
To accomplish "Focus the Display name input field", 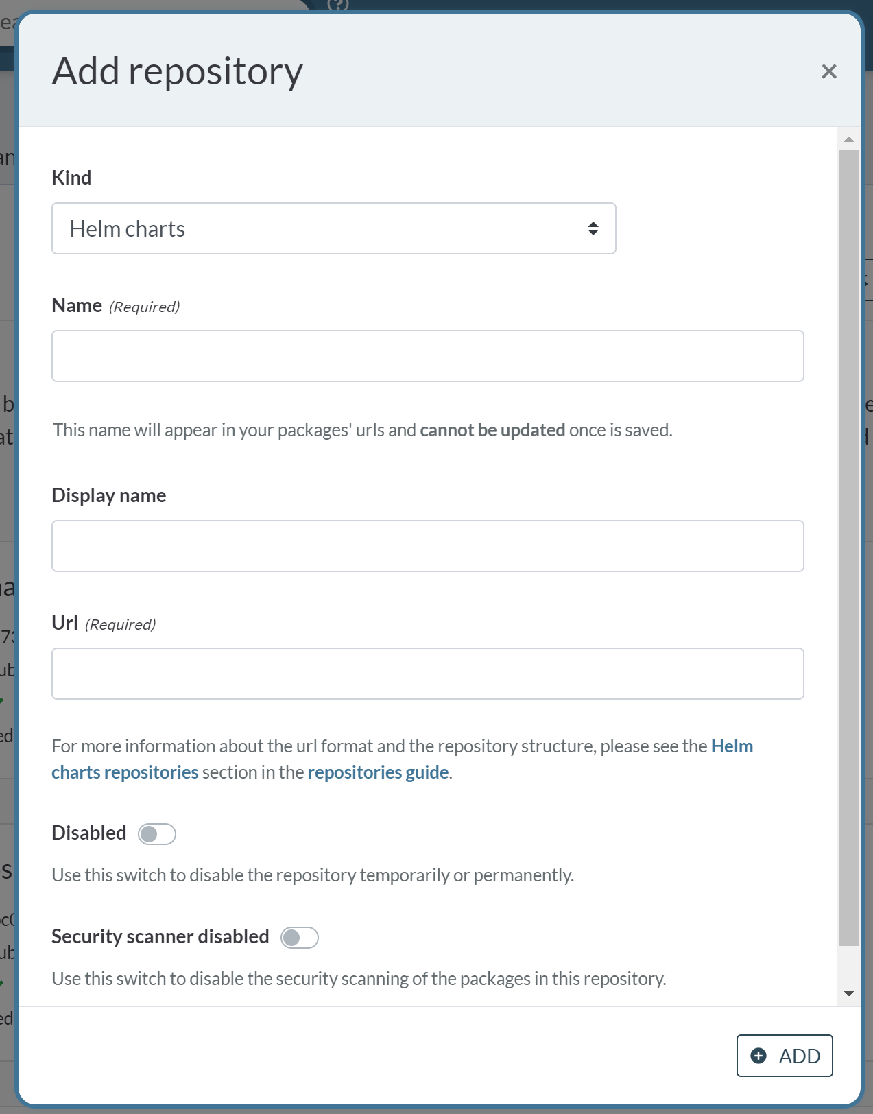I will tap(428, 546).
